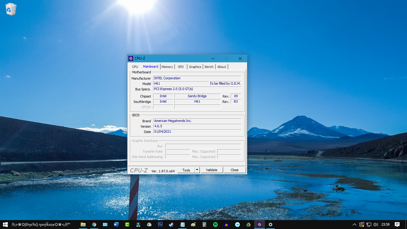Open Spotify from the taskbar
This screenshot has width=407, height=229.
coord(215,225)
